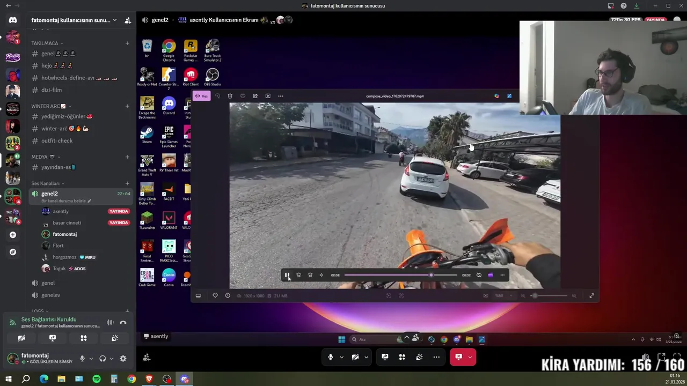
Task: Start screen sharing from the voice panel
Action: tap(53, 338)
